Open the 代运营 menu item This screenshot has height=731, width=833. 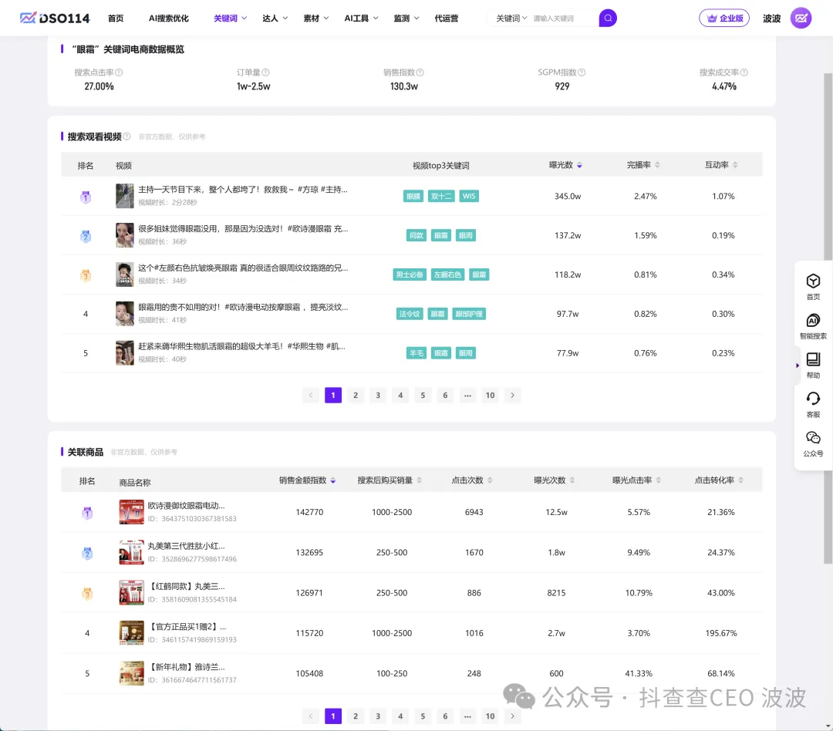coord(446,18)
